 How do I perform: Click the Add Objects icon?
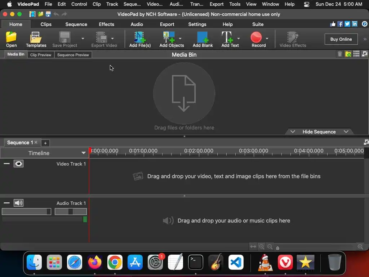click(x=169, y=37)
